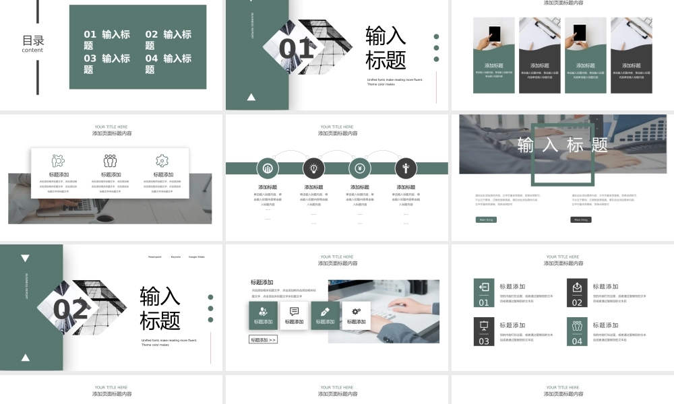
Task: Click the Powerpoint label on section 02 slide
Action: [155, 257]
